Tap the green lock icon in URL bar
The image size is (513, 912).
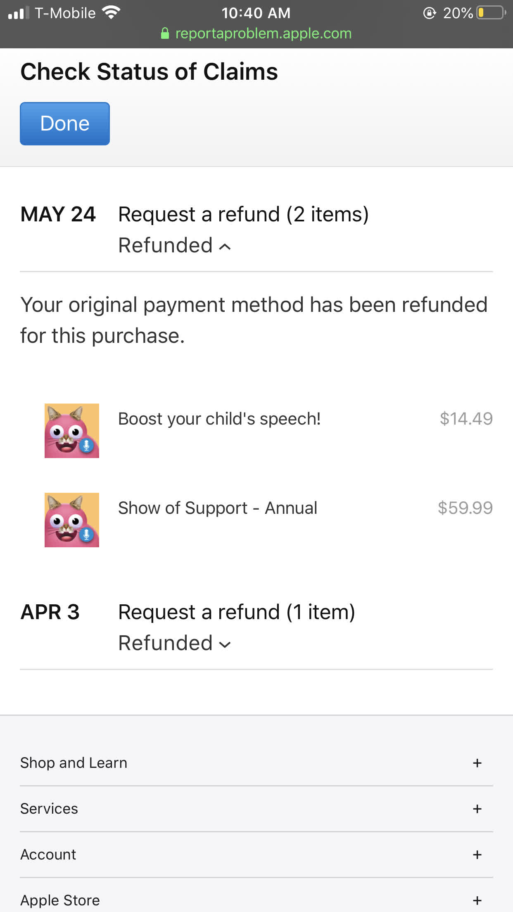pos(165,33)
